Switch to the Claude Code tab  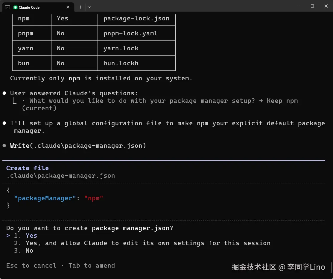pos(39,7)
